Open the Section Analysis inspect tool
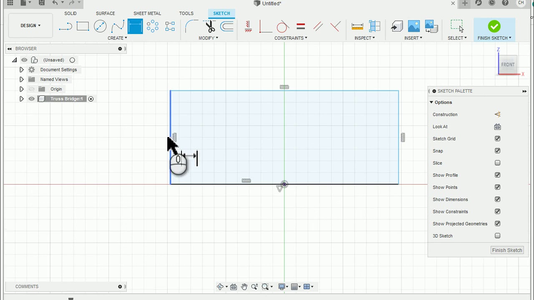 pyautogui.click(x=375, y=27)
